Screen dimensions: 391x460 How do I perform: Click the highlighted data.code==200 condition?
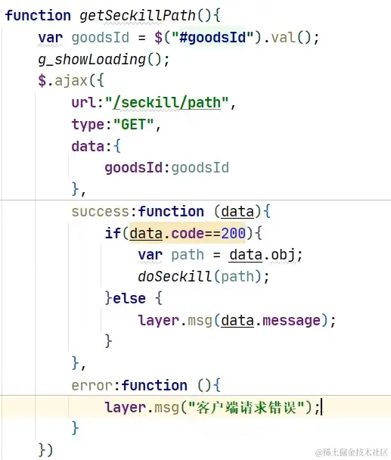(187, 233)
